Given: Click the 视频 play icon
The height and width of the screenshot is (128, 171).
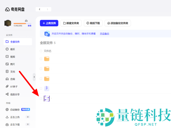Looking at the screenshot, I should pyautogui.click(x=7, y=57).
